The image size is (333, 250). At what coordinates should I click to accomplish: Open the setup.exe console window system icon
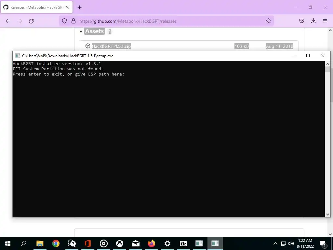(x=18, y=56)
